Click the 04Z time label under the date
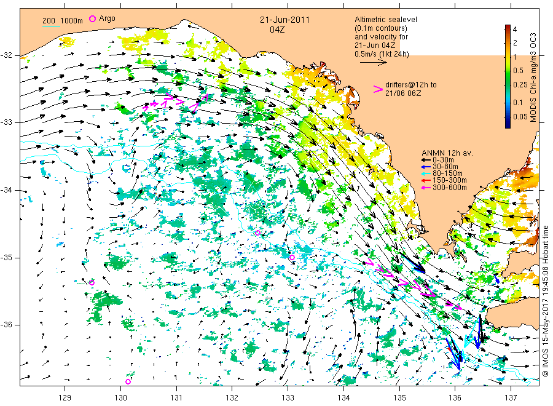The width and height of the screenshot is (553, 406). click(277, 30)
